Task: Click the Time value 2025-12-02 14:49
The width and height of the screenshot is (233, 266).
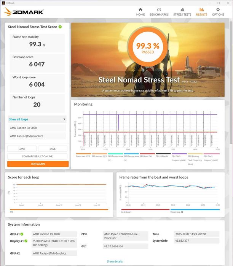Action: point(196,234)
